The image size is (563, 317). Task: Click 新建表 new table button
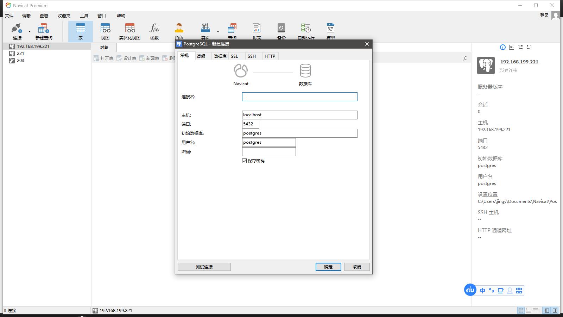[x=149, y=58]
